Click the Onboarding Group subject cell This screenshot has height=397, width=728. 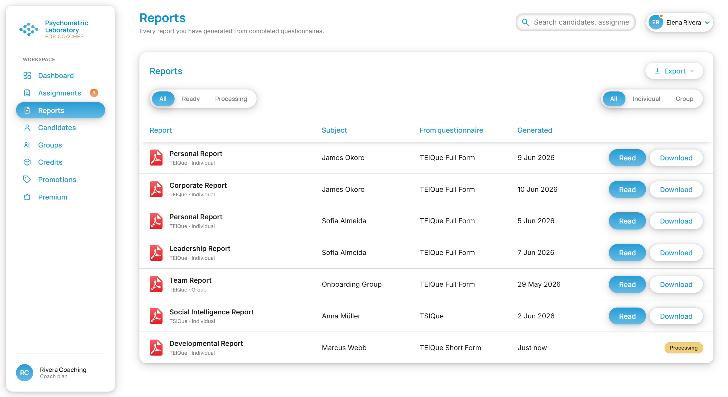point(351,284)
